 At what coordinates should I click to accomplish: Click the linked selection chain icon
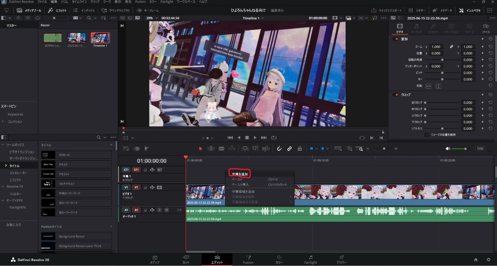click(x=289, y=149)
